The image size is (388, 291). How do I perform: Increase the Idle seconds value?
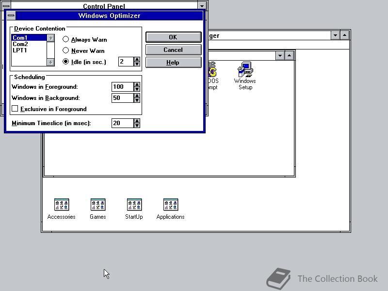coord(137,59)
